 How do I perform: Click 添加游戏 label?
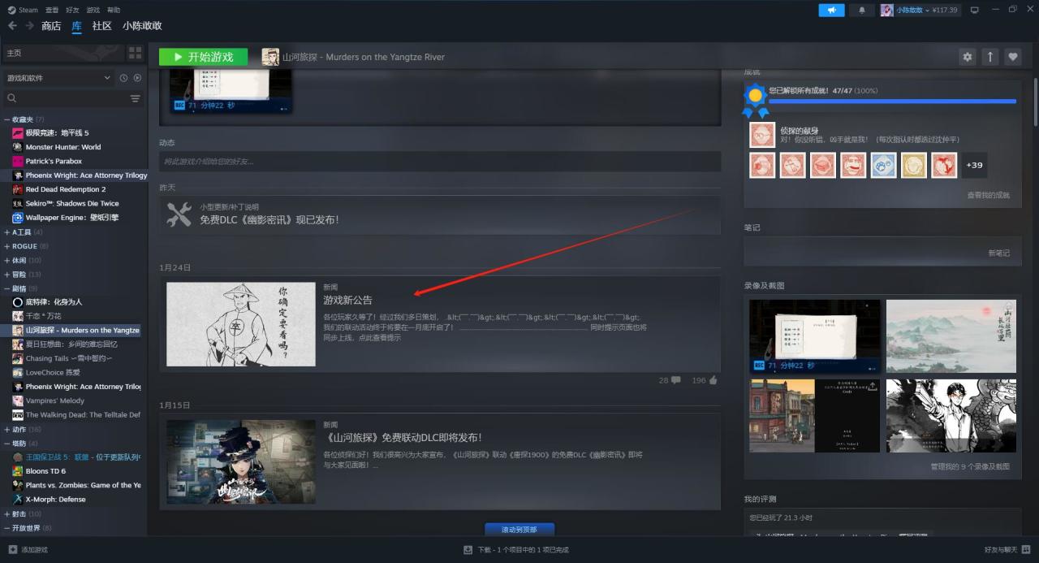tap(34, 550)
